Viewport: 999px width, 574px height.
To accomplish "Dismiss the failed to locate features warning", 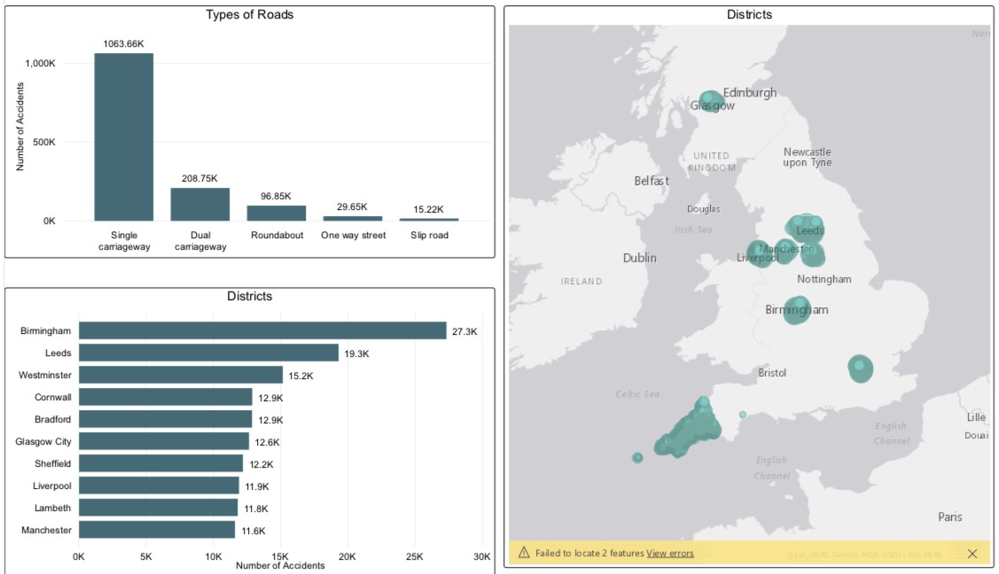I will pyautogui.click(x=972, y=554).
